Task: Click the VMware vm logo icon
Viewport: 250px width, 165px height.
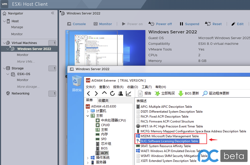Action: (x=4, y=4)
